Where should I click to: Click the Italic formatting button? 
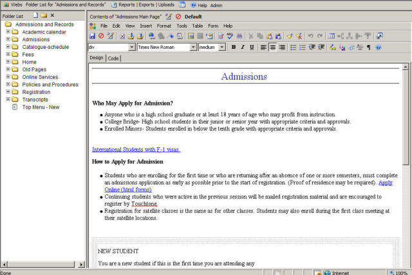click(243, 47)
